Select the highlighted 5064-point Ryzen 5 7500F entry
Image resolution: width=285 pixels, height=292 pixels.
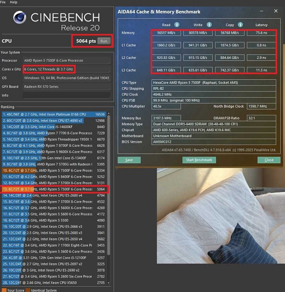point(47,190)
